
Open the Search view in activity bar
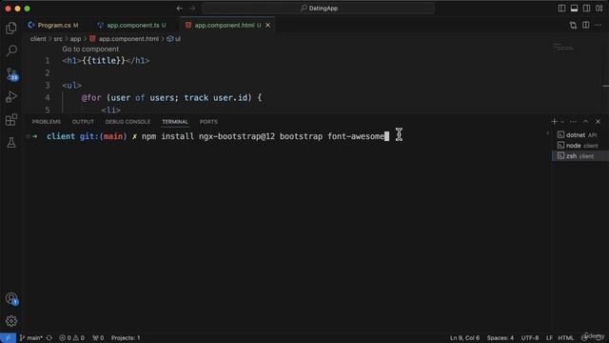click(11, 50)
